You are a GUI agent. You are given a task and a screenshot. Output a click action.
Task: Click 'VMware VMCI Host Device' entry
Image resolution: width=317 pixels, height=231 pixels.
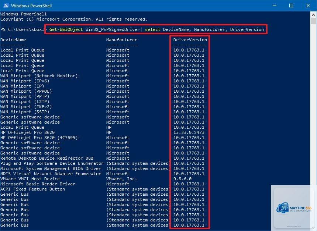(30, 179)
